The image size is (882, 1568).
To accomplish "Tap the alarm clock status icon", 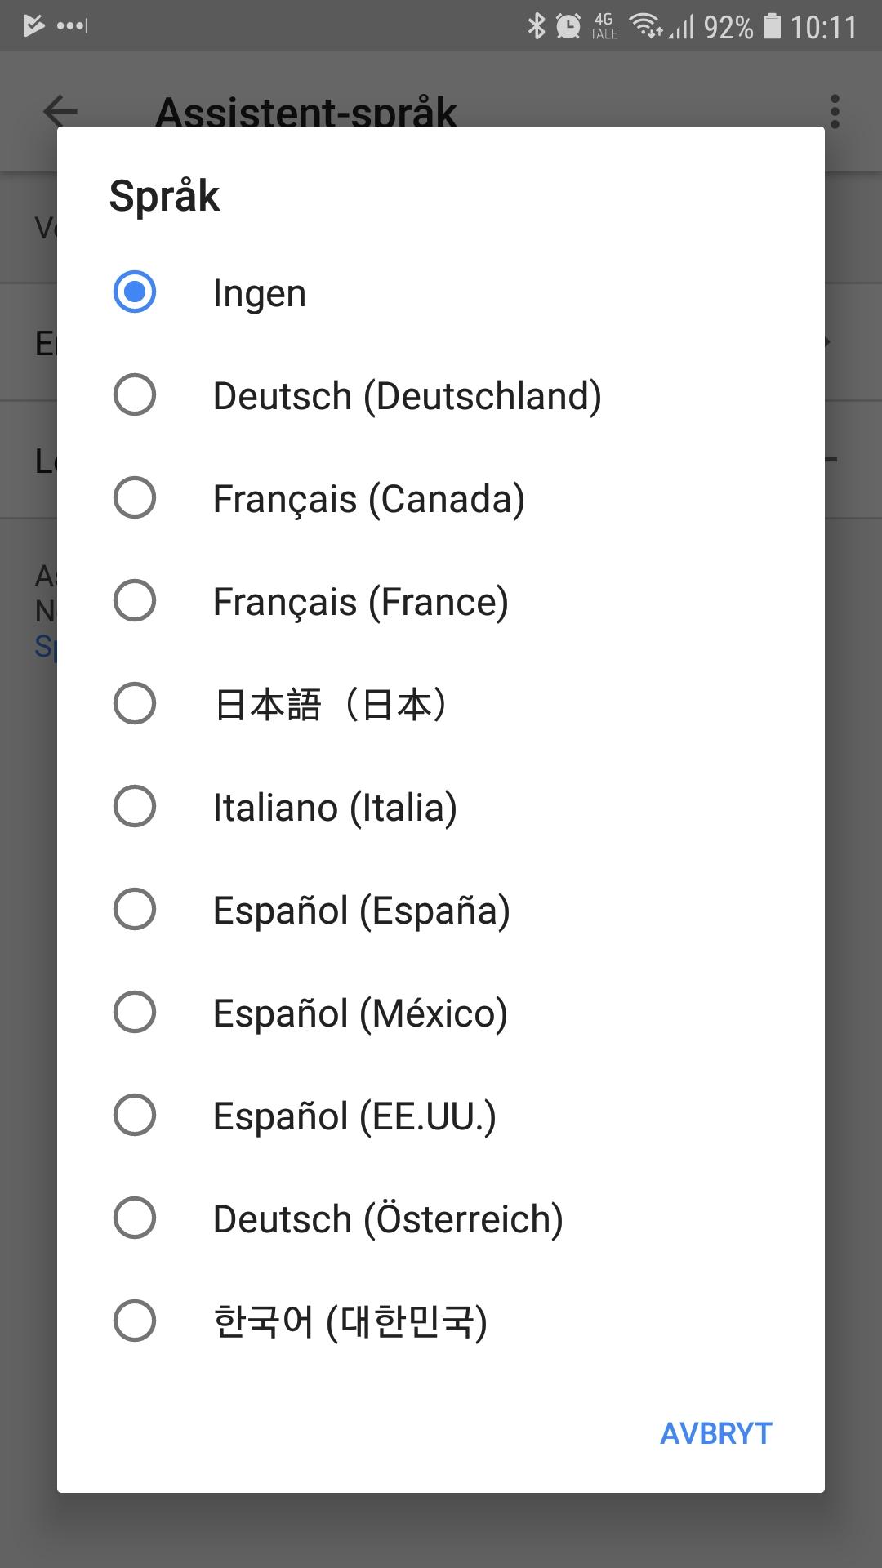I will [x=568, y=26].
